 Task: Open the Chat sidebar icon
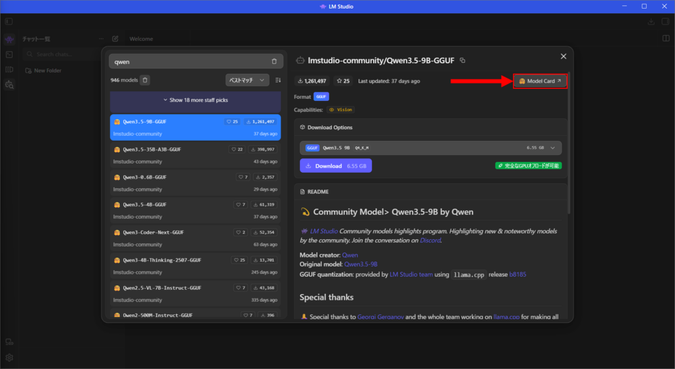(x=9, y=40)
